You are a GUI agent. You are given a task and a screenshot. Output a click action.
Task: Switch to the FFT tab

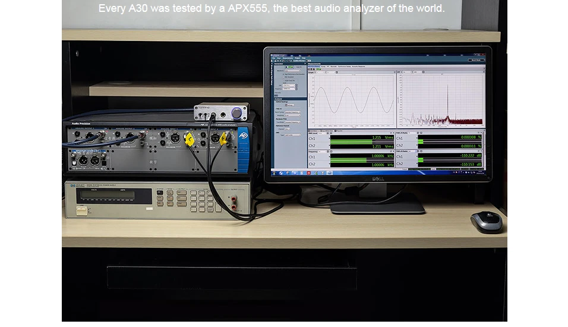click(x=328, y=67)
